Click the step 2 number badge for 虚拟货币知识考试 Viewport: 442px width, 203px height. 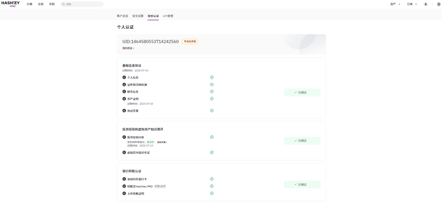click(124, 153)
